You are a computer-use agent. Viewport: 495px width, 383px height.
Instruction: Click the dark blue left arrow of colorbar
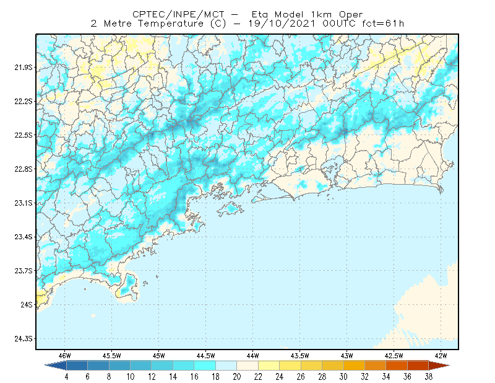(56, 365)
